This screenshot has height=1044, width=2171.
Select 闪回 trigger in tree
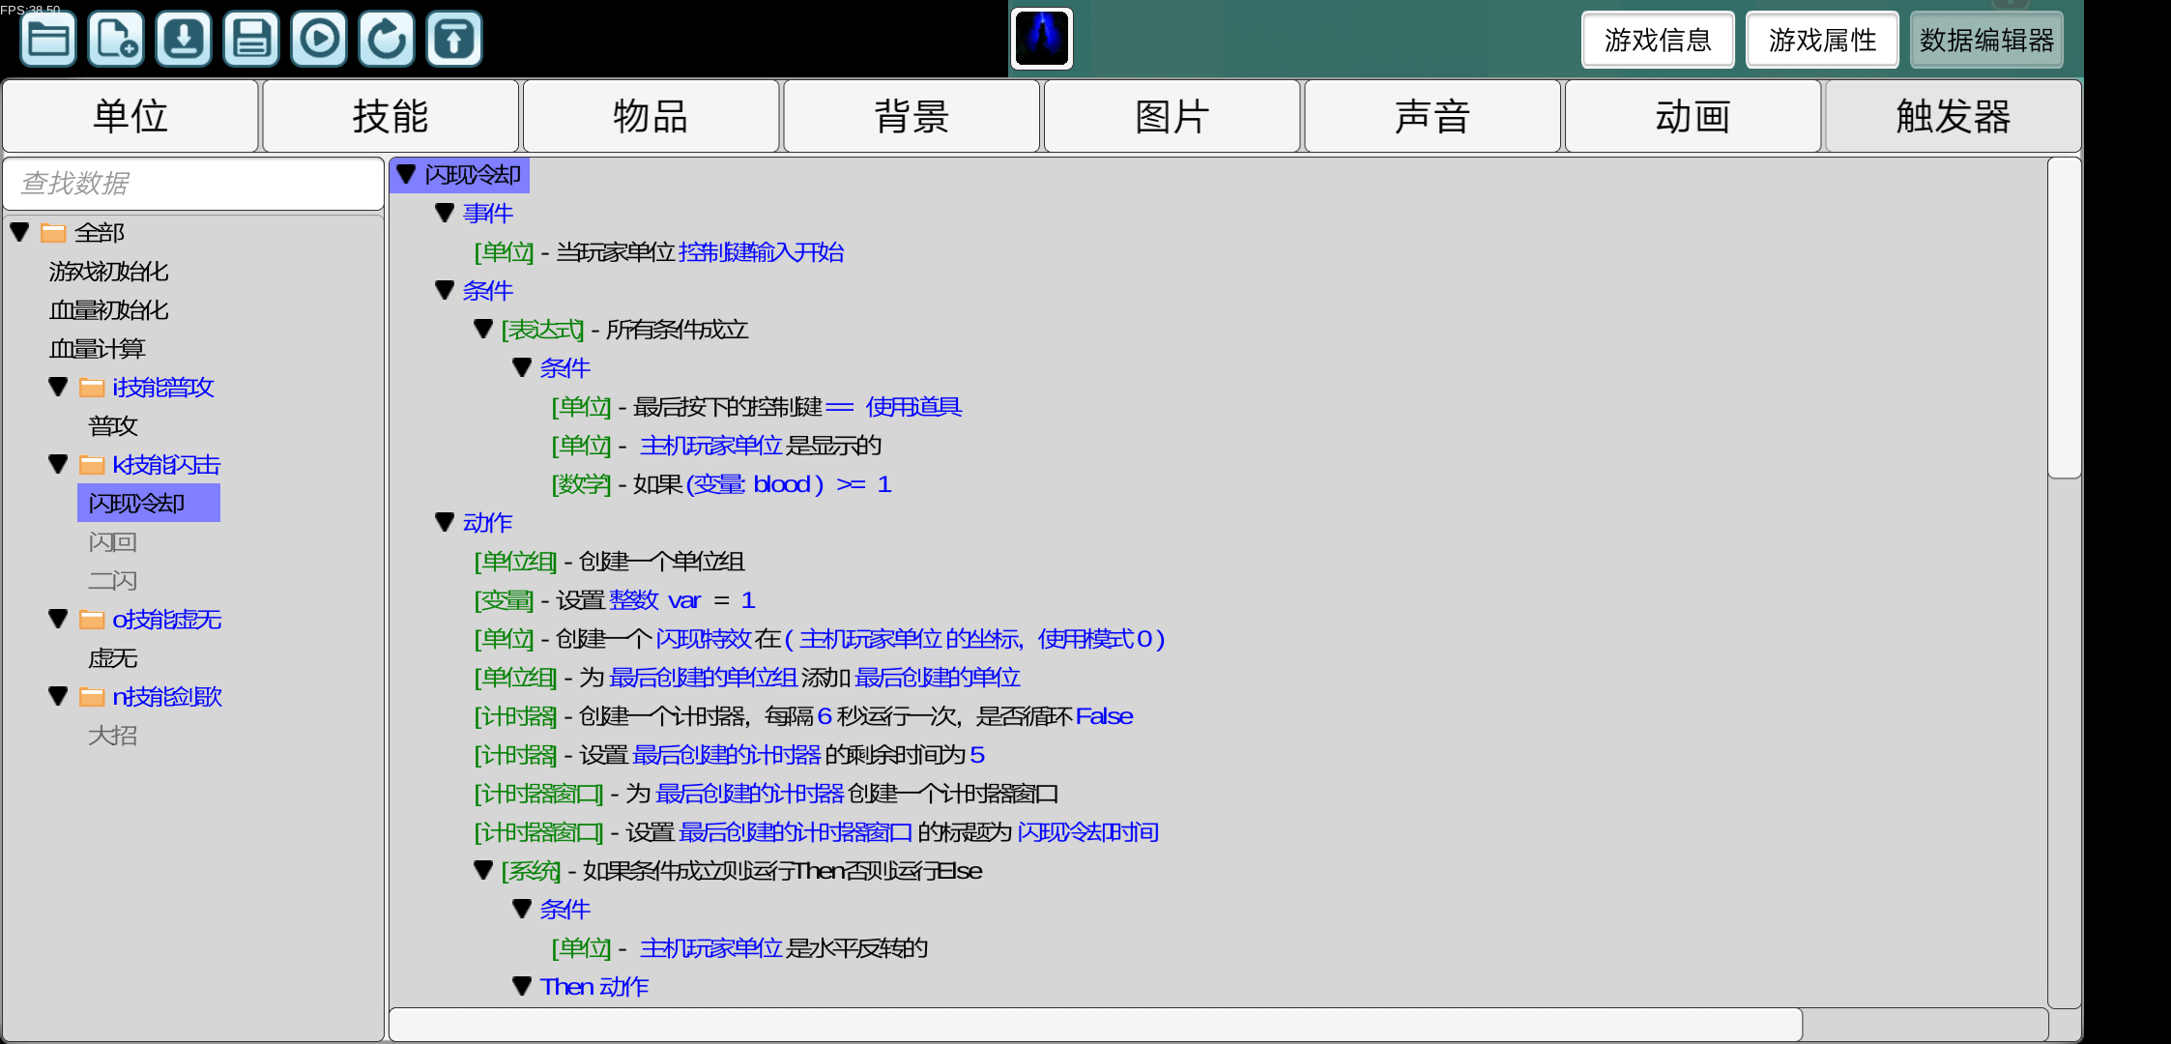tap(113, 542)
